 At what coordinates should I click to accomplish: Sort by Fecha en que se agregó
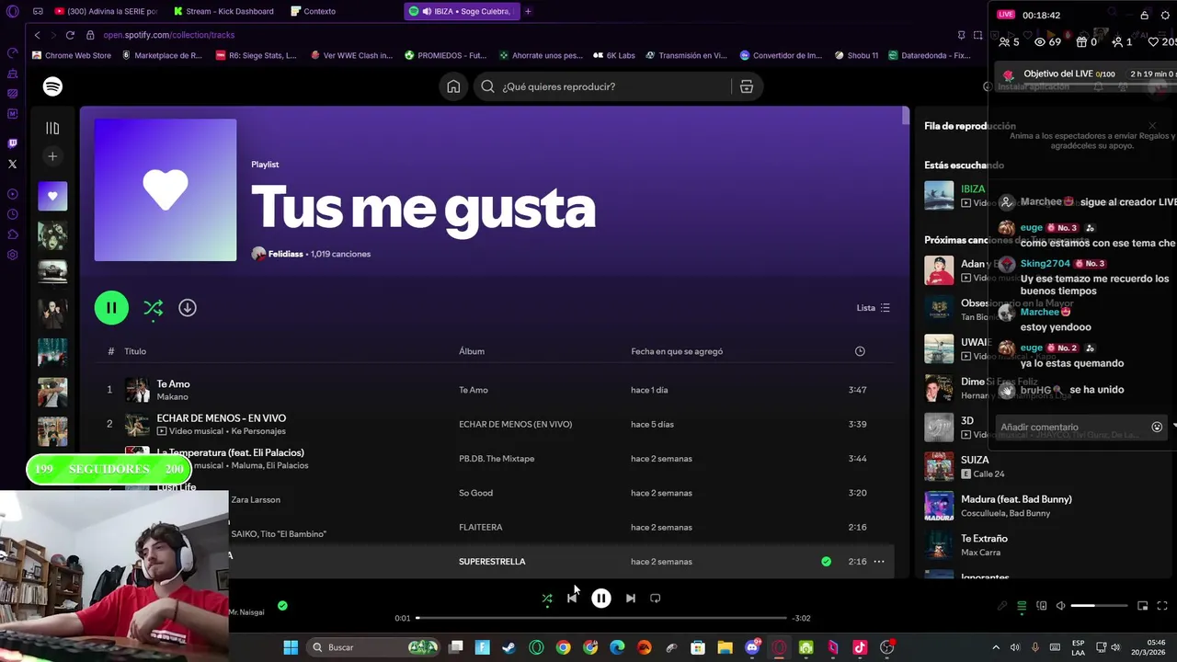click(x=677, y=351)
